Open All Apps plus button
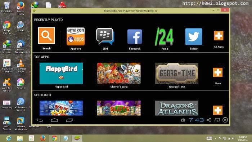This screenshot has height=142, width=252. click(x=219, y=36)
